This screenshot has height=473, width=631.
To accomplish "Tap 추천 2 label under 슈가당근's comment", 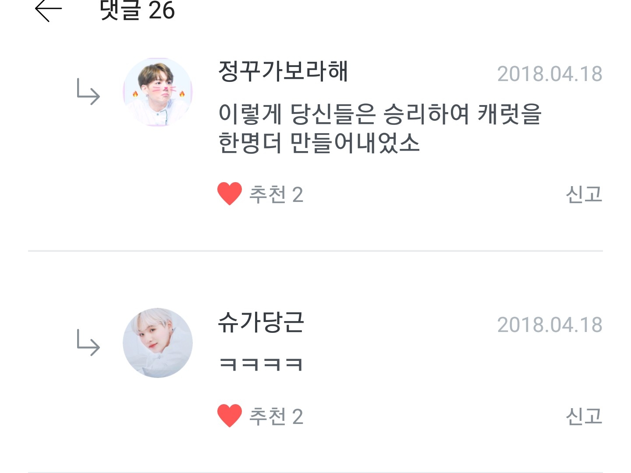I will click(x=276, y=417).
